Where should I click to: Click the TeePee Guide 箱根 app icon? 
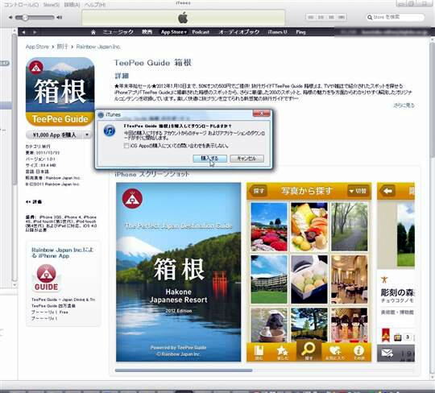click(60, 92)
